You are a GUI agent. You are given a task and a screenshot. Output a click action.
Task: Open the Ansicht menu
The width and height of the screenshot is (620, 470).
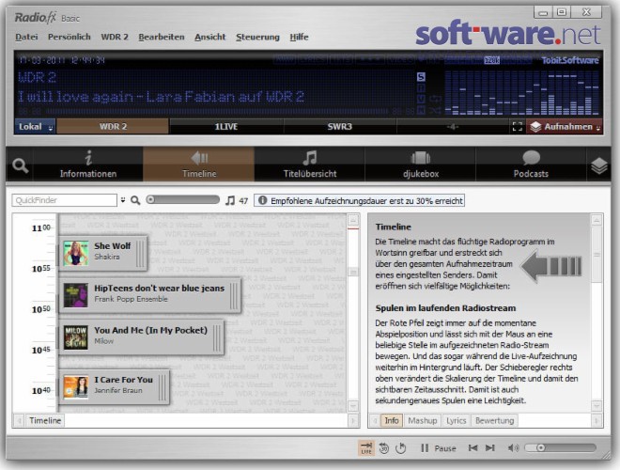point(210,37)
